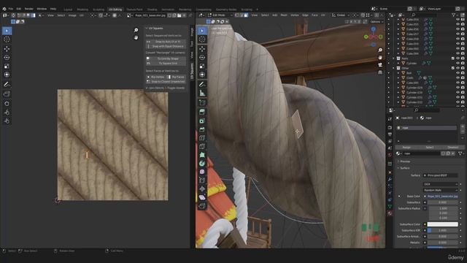Image resolution: width=467 pixels, height=263 pixels.
Task: Click the To Square Grid button
Action: pos(166,64)
